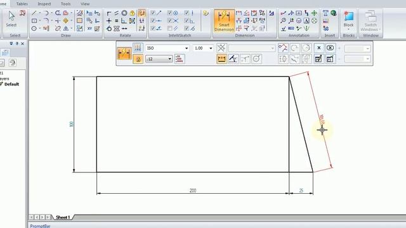Click the Smart Dimension command bar icon
406x228 pixels.
pos(124,53)
